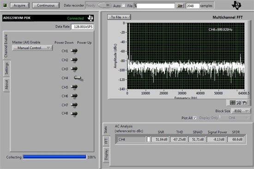254x169 pixels.
Task: Click the Texas Instruments logo at top right
Action: (x=236, y=6)
